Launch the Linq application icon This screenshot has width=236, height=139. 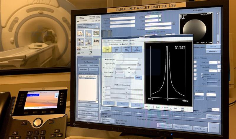pyautogui.click(x=96, y=41)
